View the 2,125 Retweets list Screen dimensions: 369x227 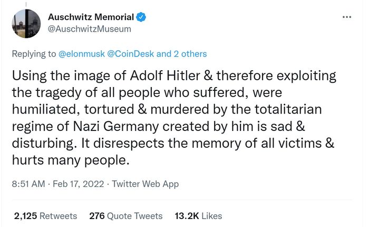[x=45, y=216]
